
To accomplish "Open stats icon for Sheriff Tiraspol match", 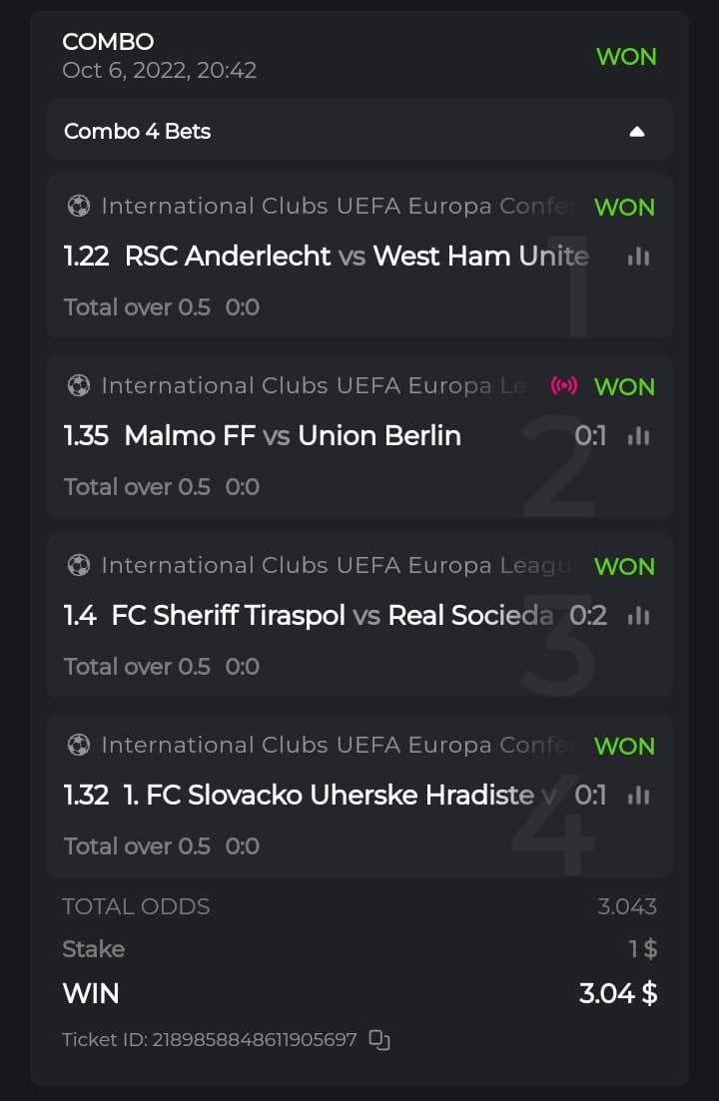I will (638, 616).
